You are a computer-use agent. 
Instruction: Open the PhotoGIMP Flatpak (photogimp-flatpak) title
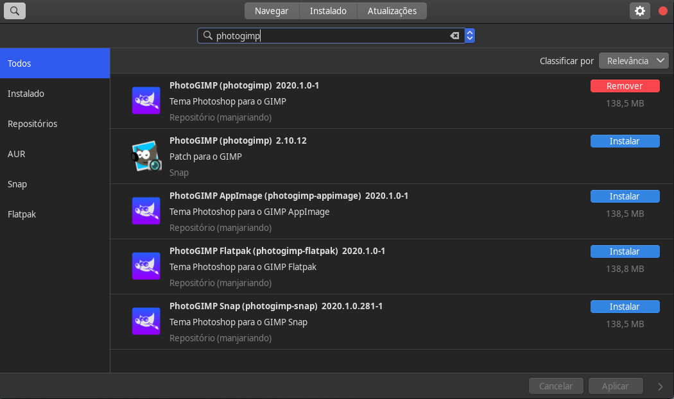tap(277, 251)
